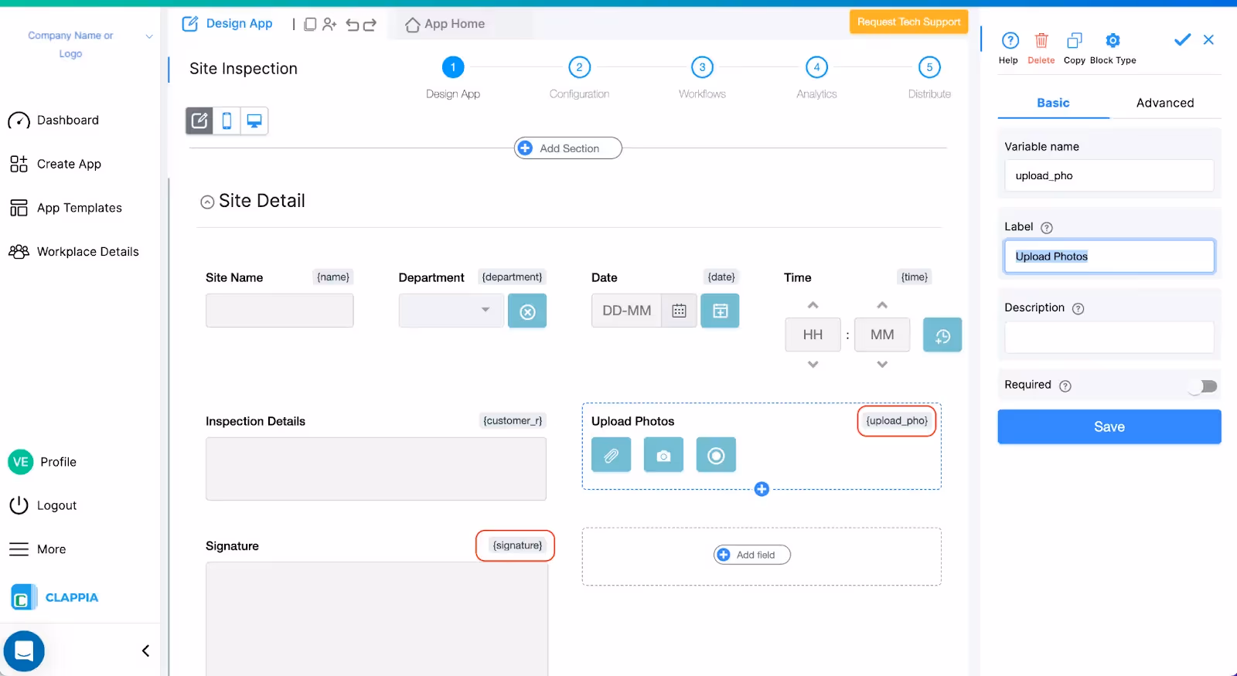
Task: Increase the hours with up chevron
Action: point(813,305)
